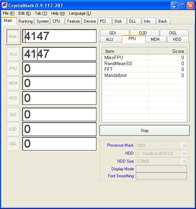Viewport: 196px width, 209px height.
Task: Open the File menu
Action: pos(8,13)
